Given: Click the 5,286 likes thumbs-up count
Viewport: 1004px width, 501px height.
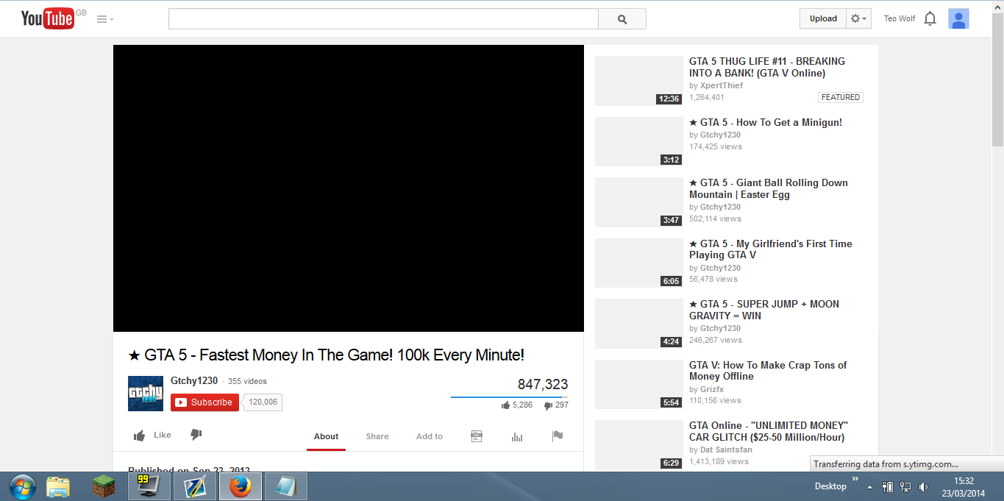Looking at the screenshot, I should point(517,405).
